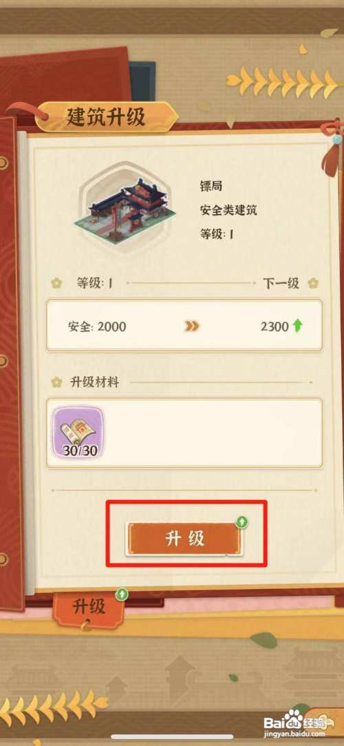This screenshot has height=746, width=344.
Task: Switch to the 升级 bookmark tab below the book
Action: (x=89, y=606)
